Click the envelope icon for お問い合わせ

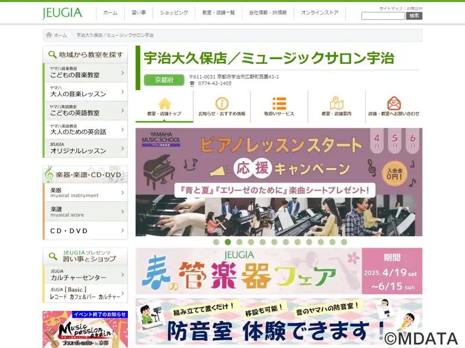394,103
